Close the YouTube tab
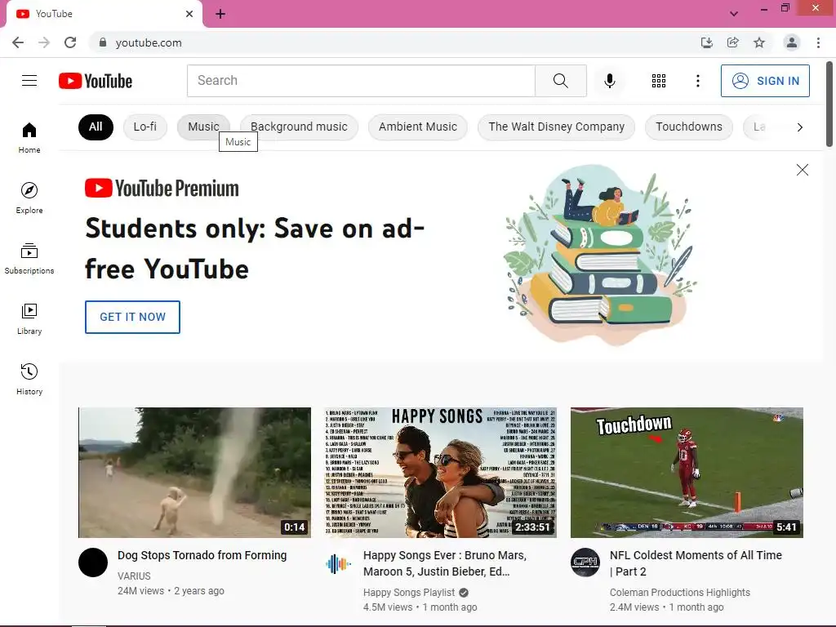 [x=189, y=14]
